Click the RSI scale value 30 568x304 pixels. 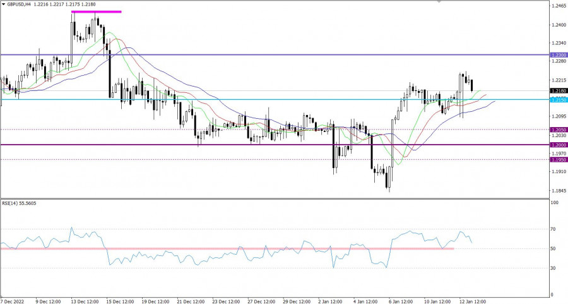pos(554,268)
